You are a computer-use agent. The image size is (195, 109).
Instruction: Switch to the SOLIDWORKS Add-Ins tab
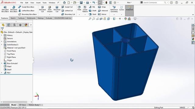pyautogui.click(x=63, y=18)
